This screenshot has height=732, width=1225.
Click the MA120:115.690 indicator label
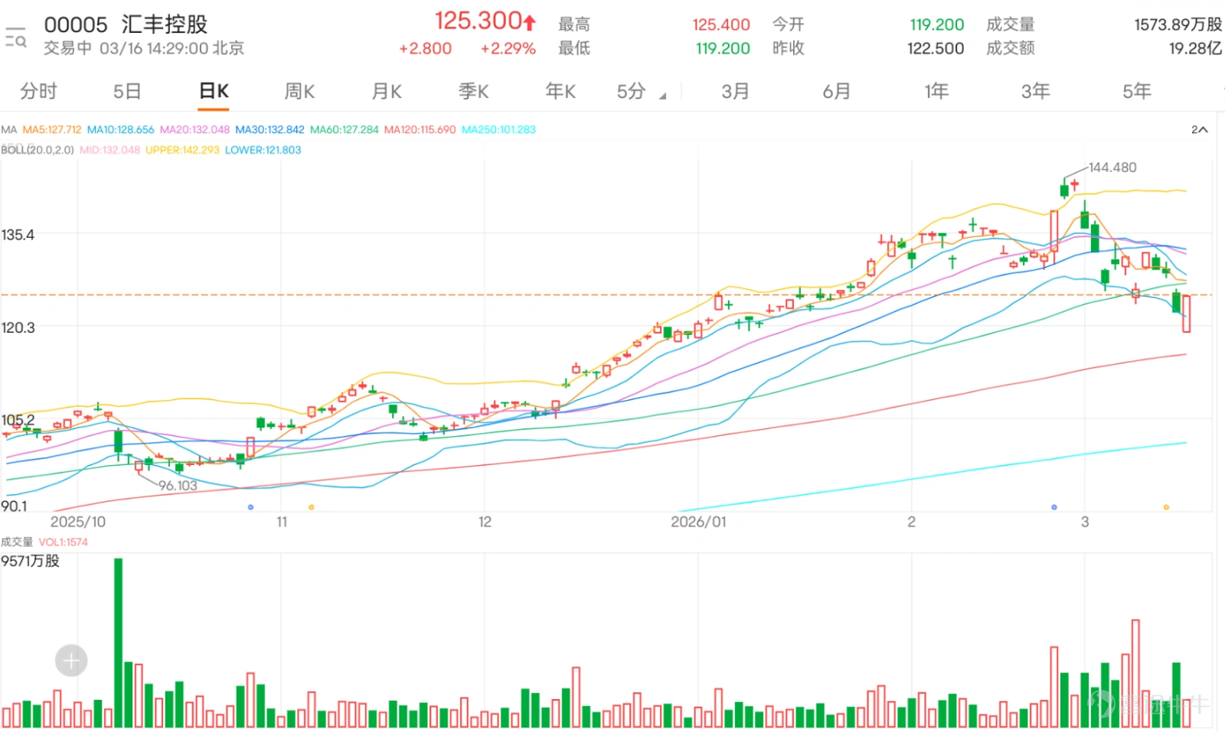point(420,130)
